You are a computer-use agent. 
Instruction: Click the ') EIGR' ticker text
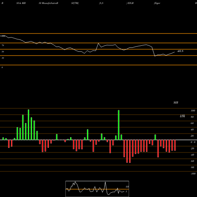pyautogui.click(x=130, y=3)
